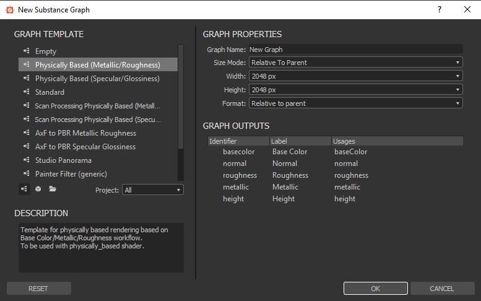Click the open folder icon
This screenshot has width=481, height=301.
pyautogui.click(x=53, y=189)
